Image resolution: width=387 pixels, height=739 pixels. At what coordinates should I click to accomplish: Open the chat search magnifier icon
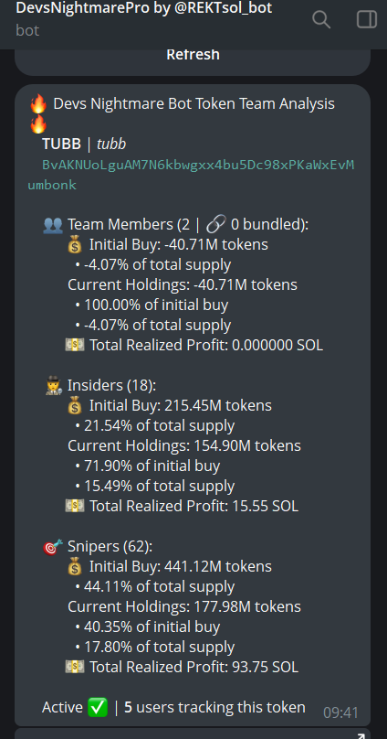click(321, 20)
